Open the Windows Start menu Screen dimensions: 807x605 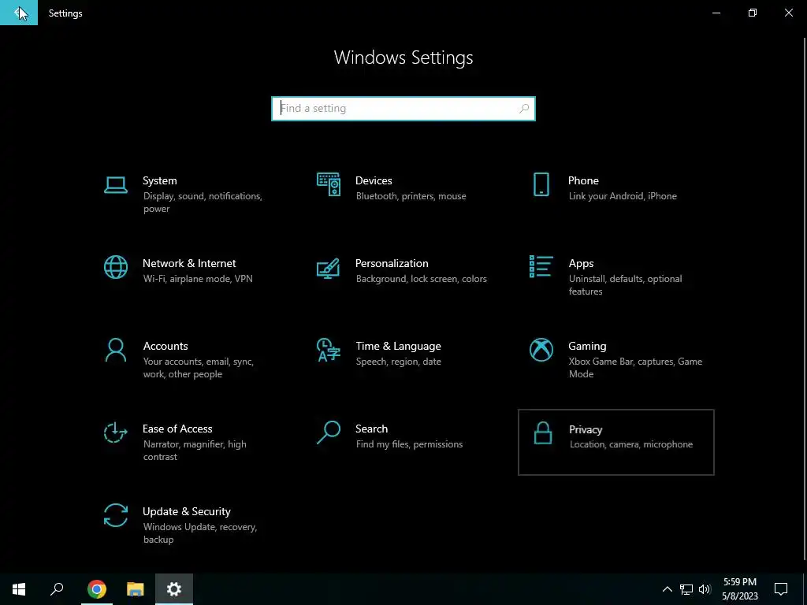pos(19,589)
